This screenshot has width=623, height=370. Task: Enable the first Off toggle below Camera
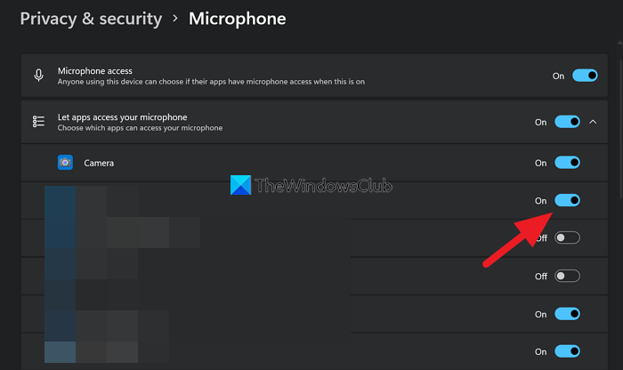coord(567,237)
